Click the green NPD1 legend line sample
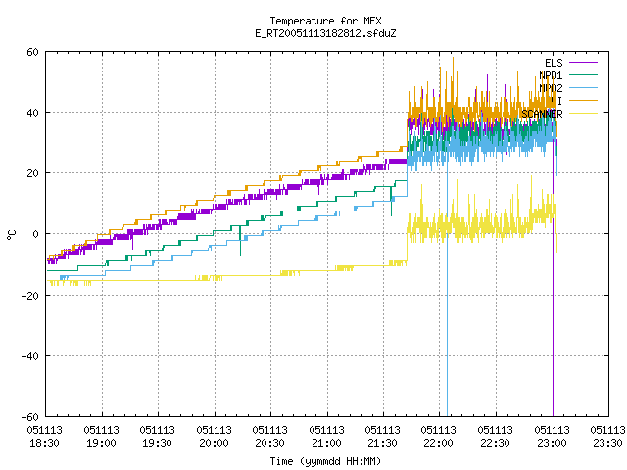Image resolution: width=627 pixels, height=470 pixels. 583,74
